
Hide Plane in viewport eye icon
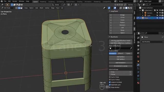click(x=160, y=18)
